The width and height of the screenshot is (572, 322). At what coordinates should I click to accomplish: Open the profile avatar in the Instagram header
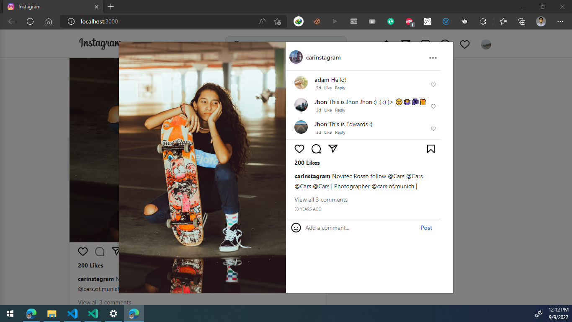pyautogui.click(x=486, y=44)
